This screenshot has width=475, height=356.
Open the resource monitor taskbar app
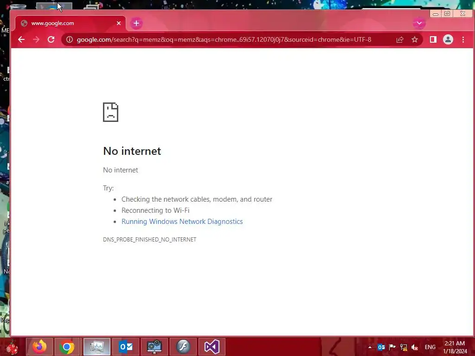tap(96, 347)
